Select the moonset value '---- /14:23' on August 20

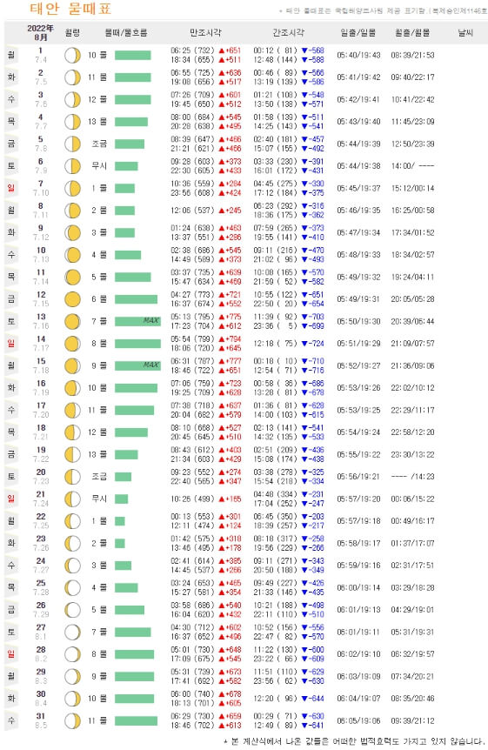coord(412,477)
